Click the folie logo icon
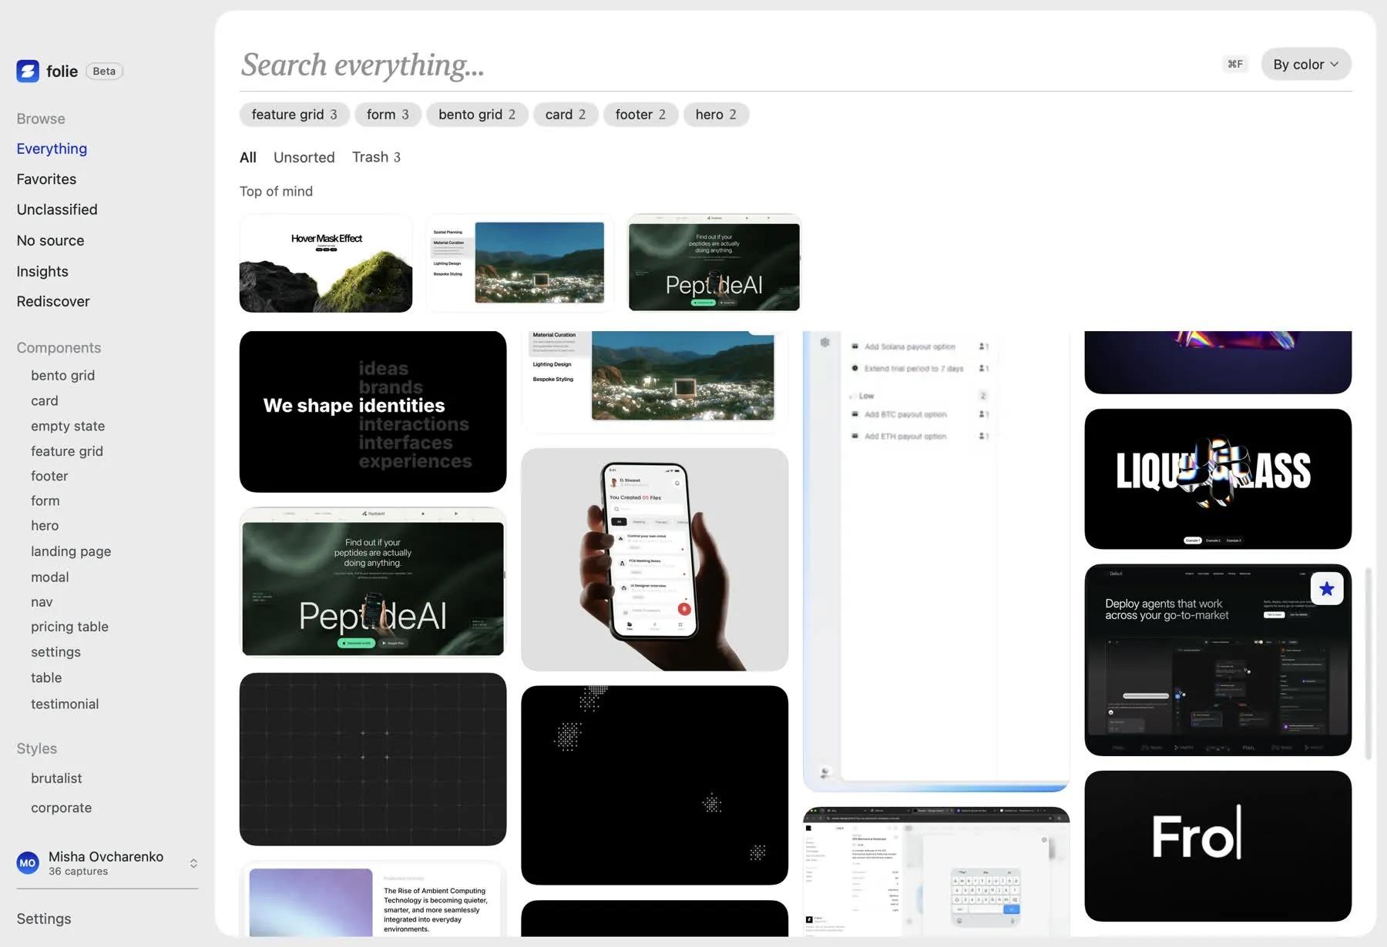The width and height of the screenshot is (1387, 947). tap(28, 71)
